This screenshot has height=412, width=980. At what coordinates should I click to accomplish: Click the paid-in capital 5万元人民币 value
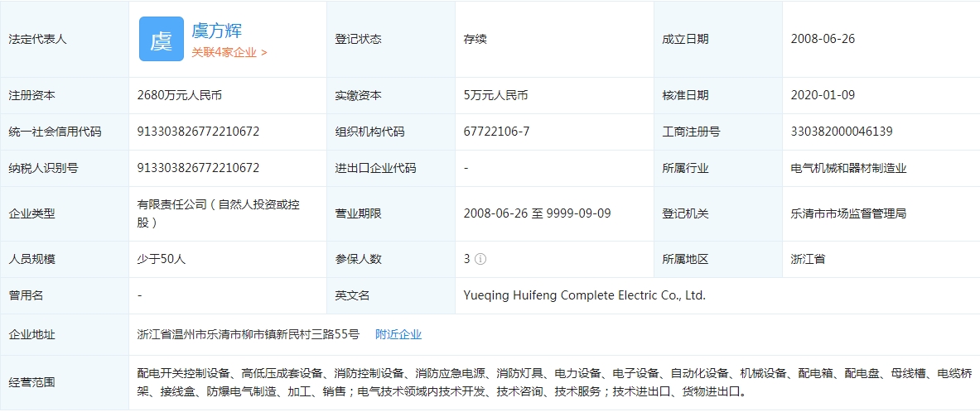tap(496, 95)
